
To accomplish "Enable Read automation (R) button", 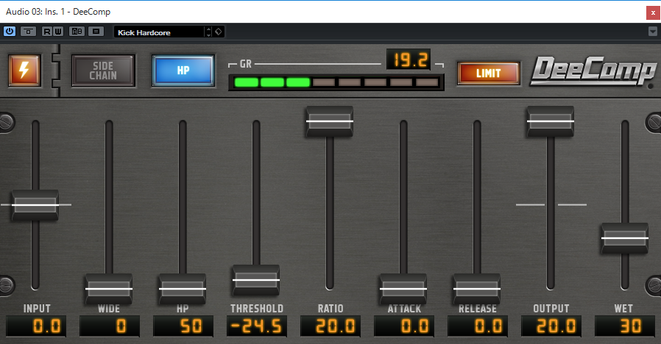I will [x=47, y=32].
